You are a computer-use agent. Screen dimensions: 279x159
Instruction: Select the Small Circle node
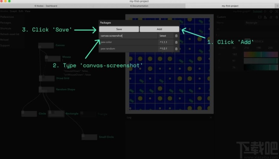89,137
